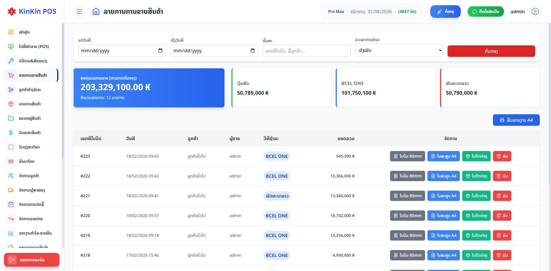551x271 pixels.
Task: Click the red logout button
Action: click(x=32, y=260)
